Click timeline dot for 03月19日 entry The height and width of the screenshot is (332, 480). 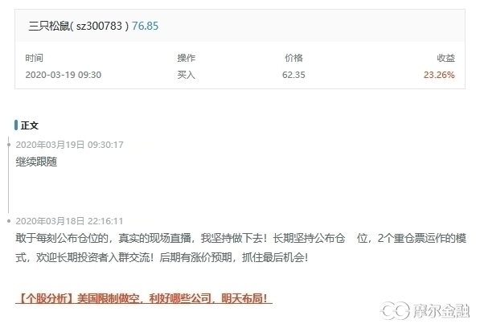(x=9, y=145)
